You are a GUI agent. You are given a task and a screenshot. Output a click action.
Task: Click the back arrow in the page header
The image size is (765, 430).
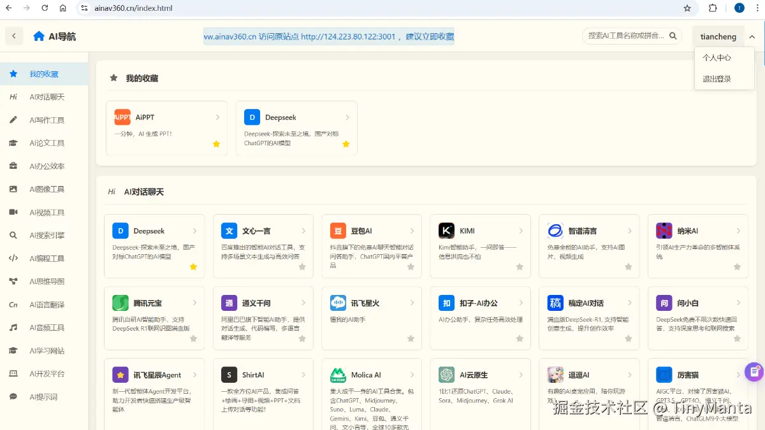[13, 36]
